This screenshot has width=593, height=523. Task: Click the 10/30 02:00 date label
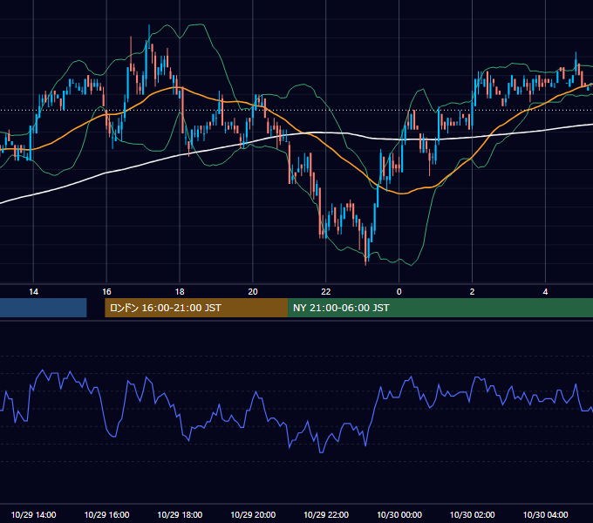click(x=472, y=514)
